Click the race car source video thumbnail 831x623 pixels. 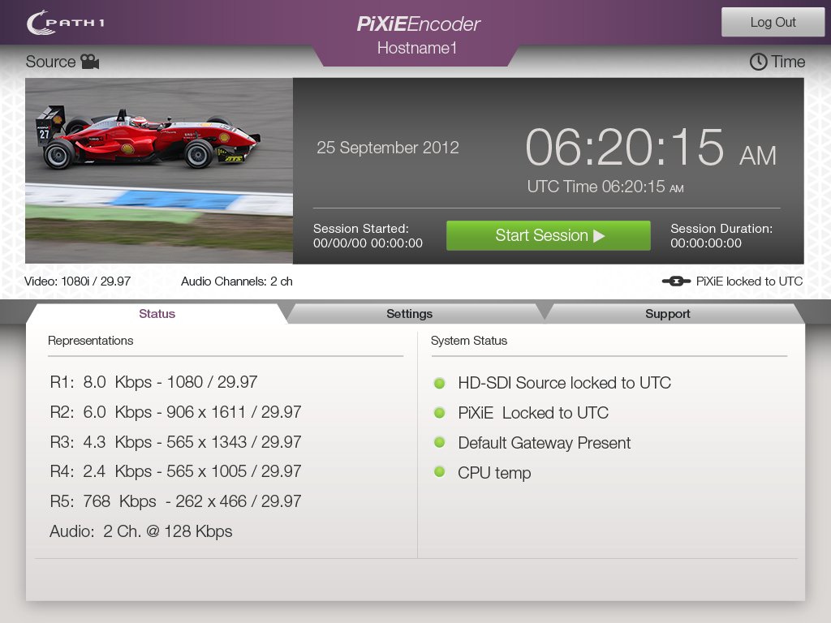(x=159, y=170)
